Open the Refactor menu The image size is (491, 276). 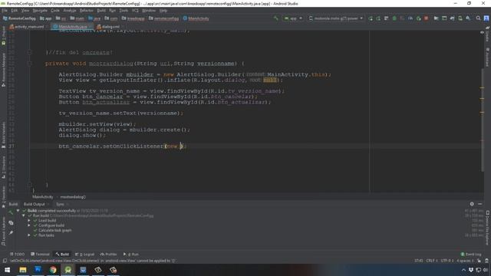[87, 10]
